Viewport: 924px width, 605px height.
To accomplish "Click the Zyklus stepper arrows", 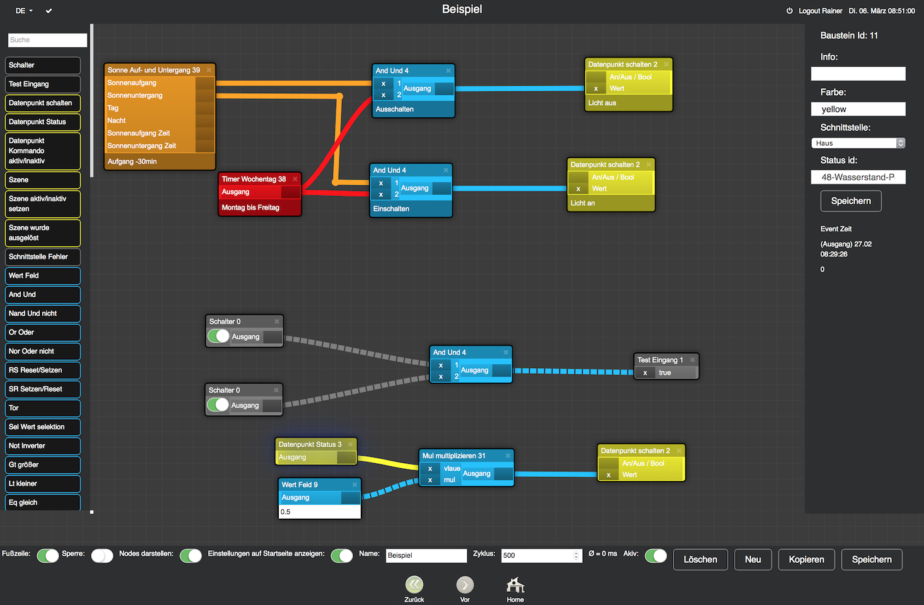I will point(576,555).
